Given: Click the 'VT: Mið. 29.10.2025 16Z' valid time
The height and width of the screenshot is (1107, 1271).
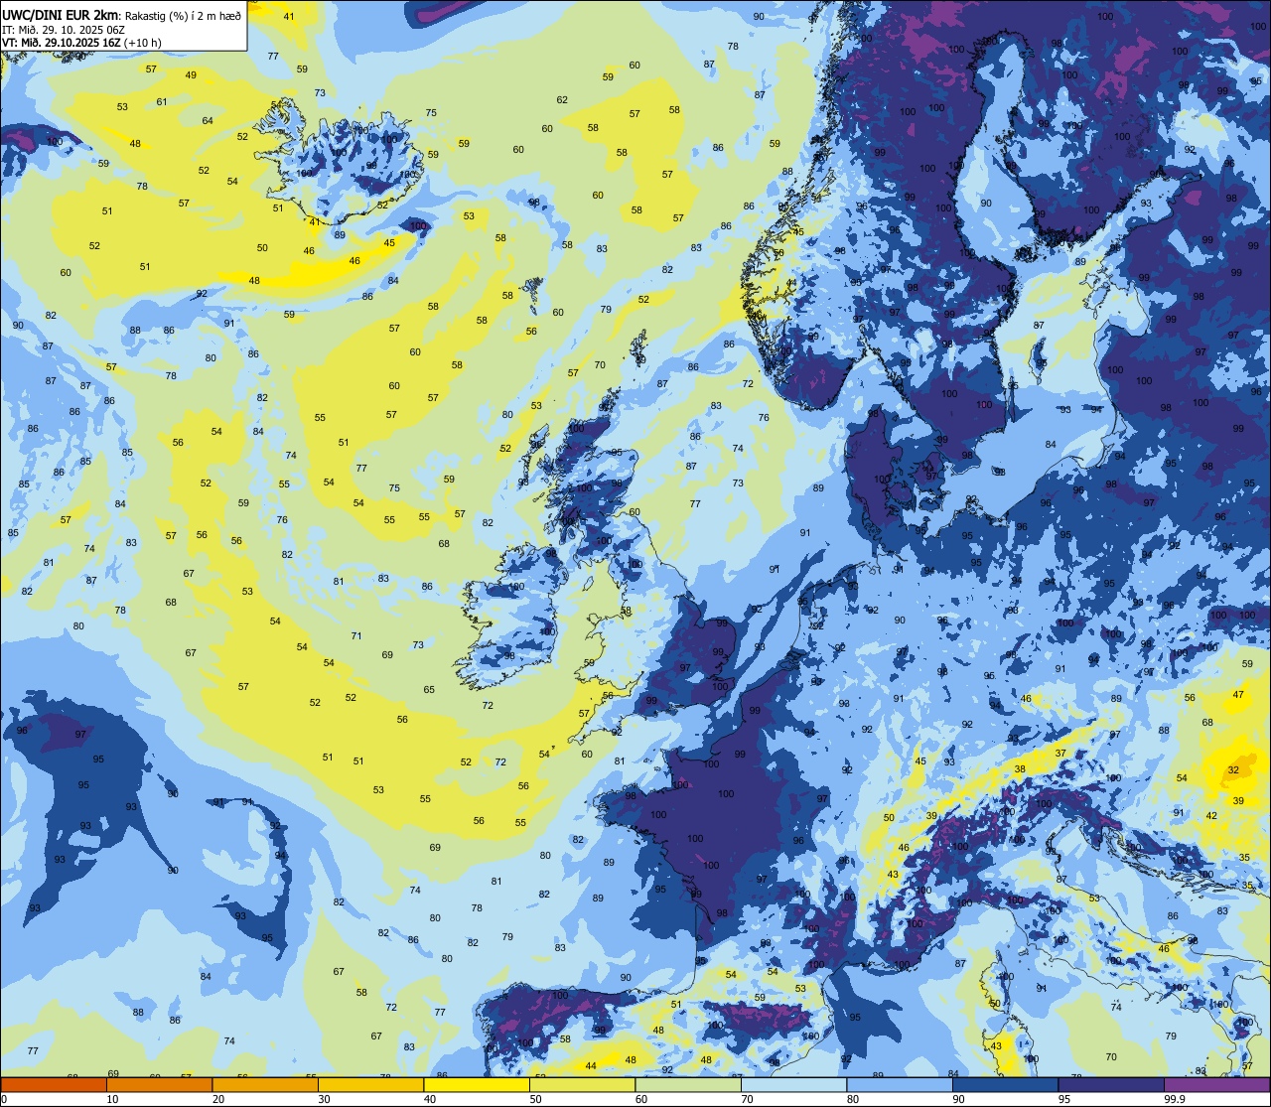Looking at the screenshot, I should coord(61,43).
